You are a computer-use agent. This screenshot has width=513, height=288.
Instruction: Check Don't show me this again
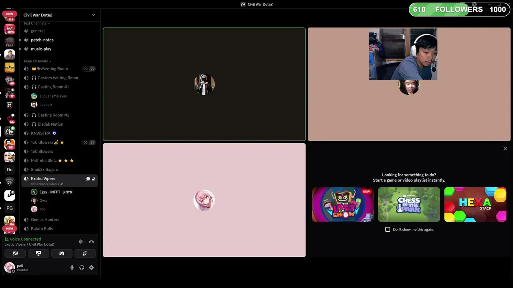[388, 230]
